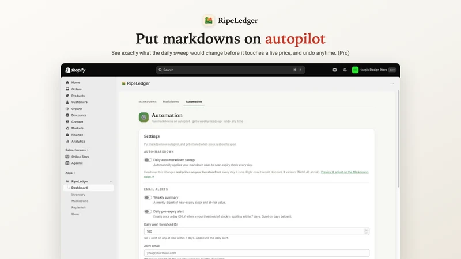Click Daily alert threshold input field
461x259 pixels.
click(x=256, y=231)
